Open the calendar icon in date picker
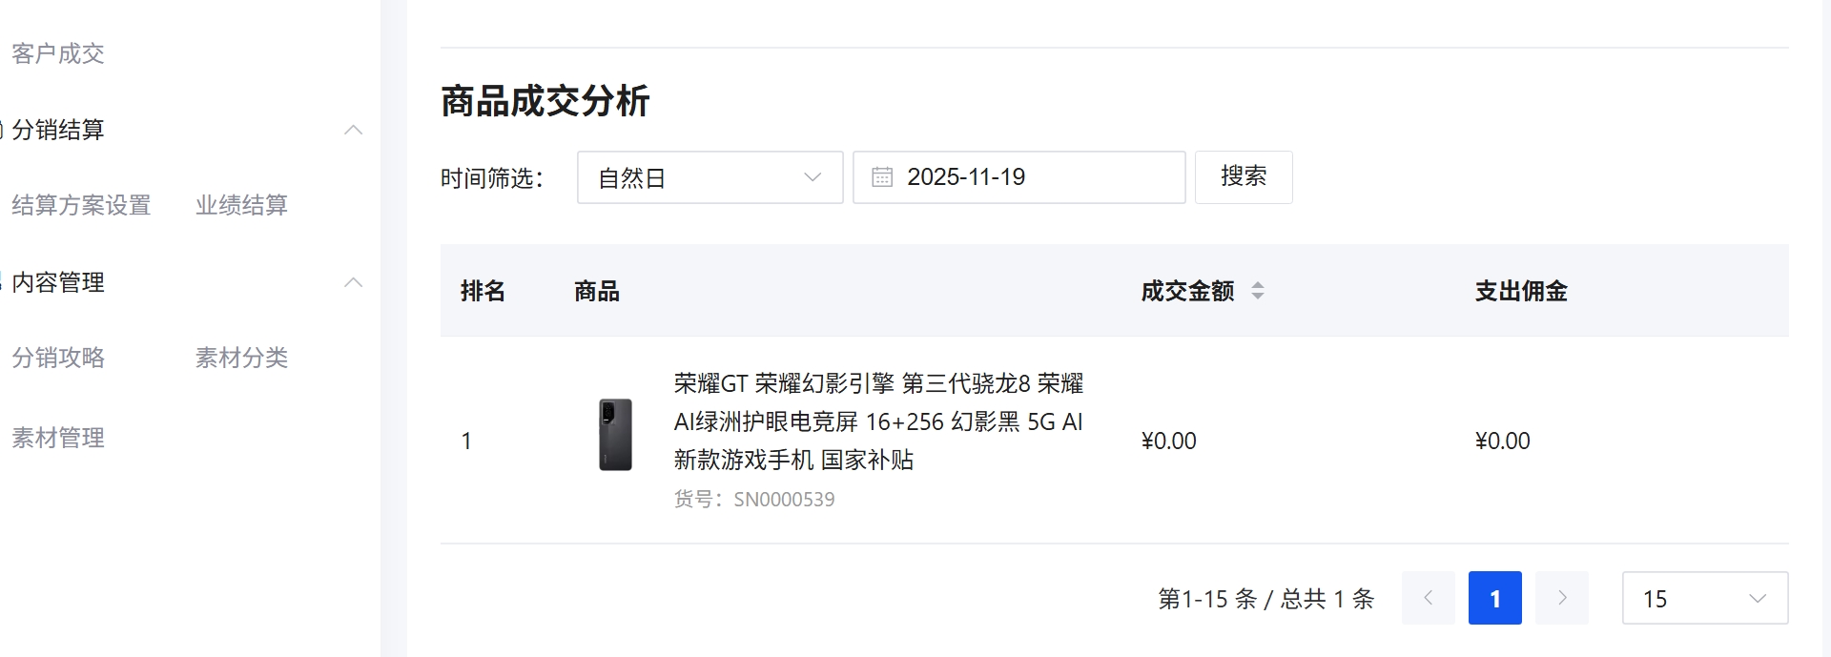 click(882, 176)
